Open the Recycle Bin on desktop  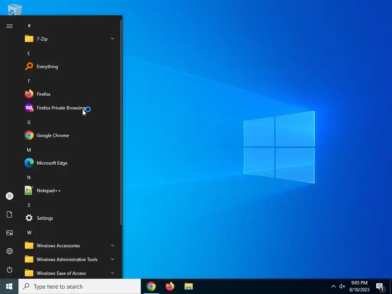[x=15, y=10]
